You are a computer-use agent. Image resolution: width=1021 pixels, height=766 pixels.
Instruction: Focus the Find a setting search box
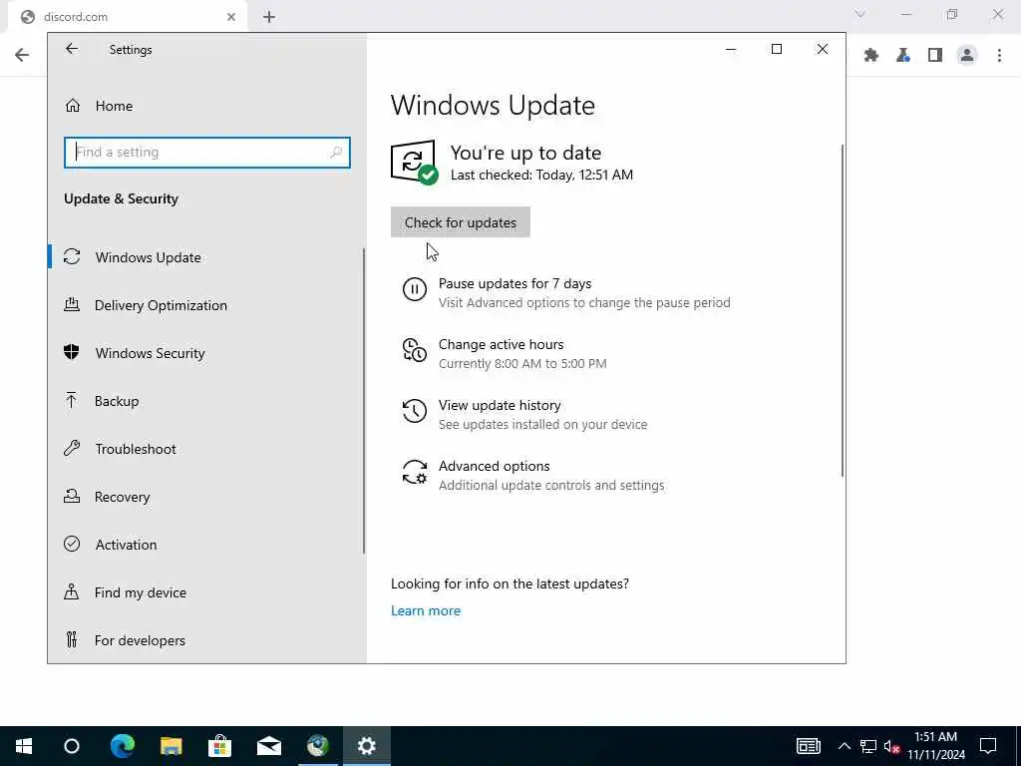(x=207, y=153)
